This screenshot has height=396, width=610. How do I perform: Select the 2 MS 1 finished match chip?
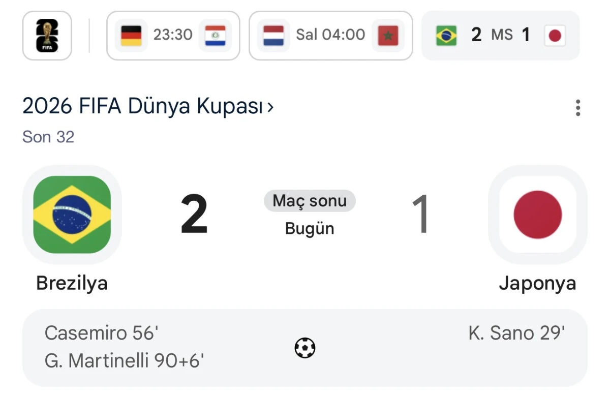[x=501, y=36]
